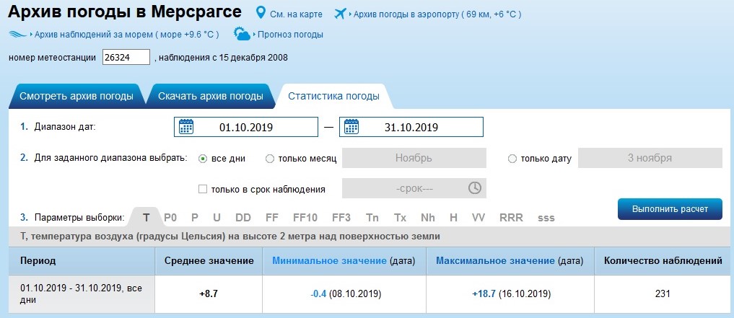Click start date field 01.10.2019

coord(246,127)
